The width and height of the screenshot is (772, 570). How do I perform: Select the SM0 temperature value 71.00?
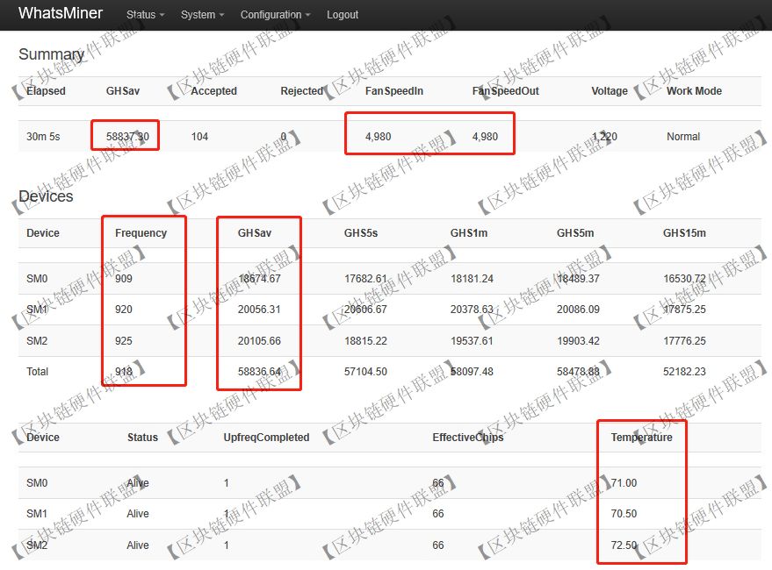(624, 483)
